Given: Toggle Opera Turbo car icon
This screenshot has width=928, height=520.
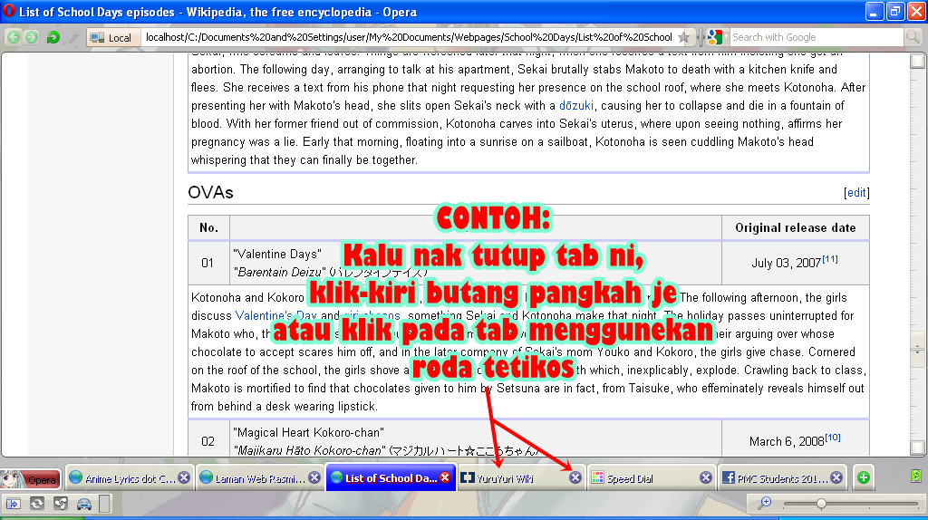Looking at the screenshot, I should [84, 504].
